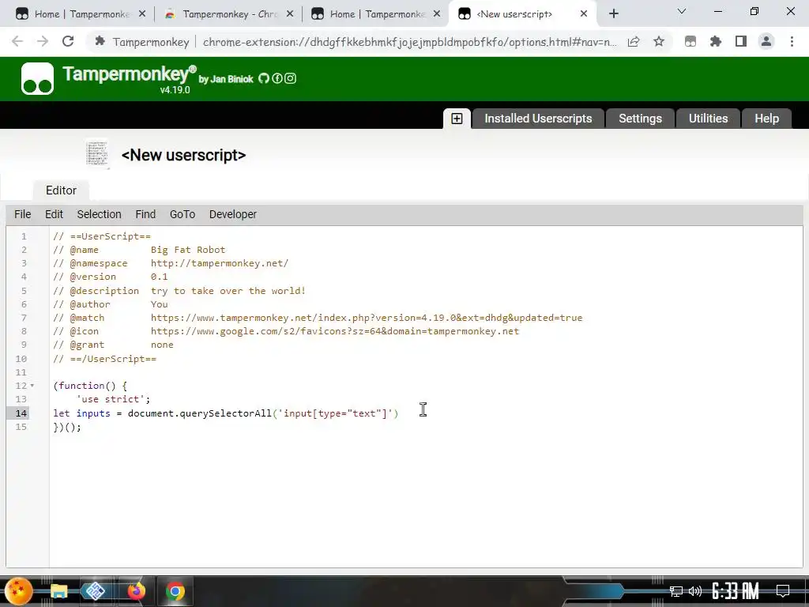Open File Explorer from the taskbar
Viewport: 809px width, 607px height.
click(x=58, y=591)
